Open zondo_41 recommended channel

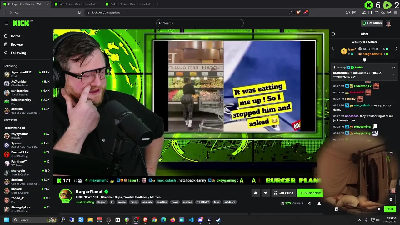pyautogui.click(x=27, y=200)
